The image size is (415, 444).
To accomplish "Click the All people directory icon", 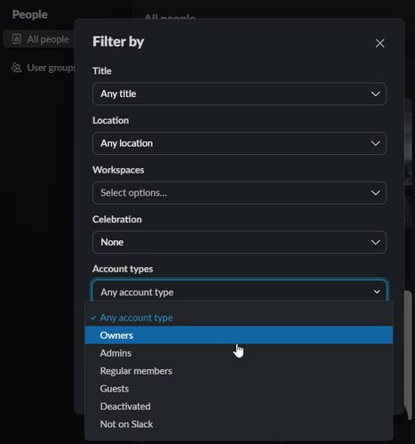I will coord(16,39).
